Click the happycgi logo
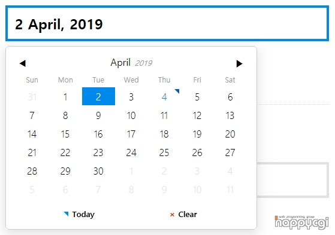 pos(301,222)
